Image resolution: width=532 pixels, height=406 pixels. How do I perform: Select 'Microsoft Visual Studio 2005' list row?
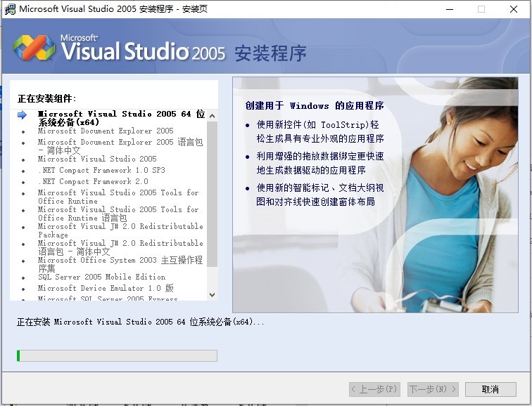pos(97,159)
